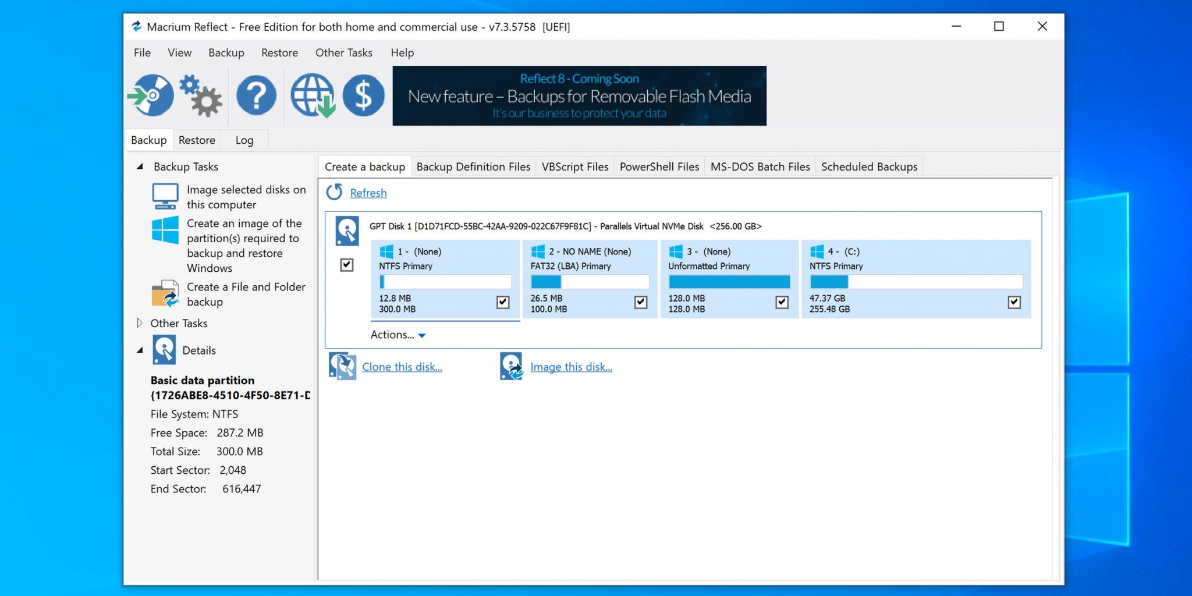The image size is (1192, 596).
Task: Uncheck partition 1 NTFS Primary checkbox
Action: [503, 302]
